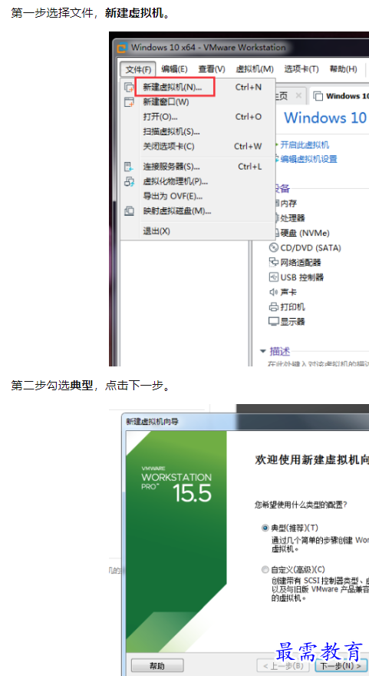Viewport: 369px width, 676px height.
Task: Select the 内存 device row
Action: click(x=285, y=204)
